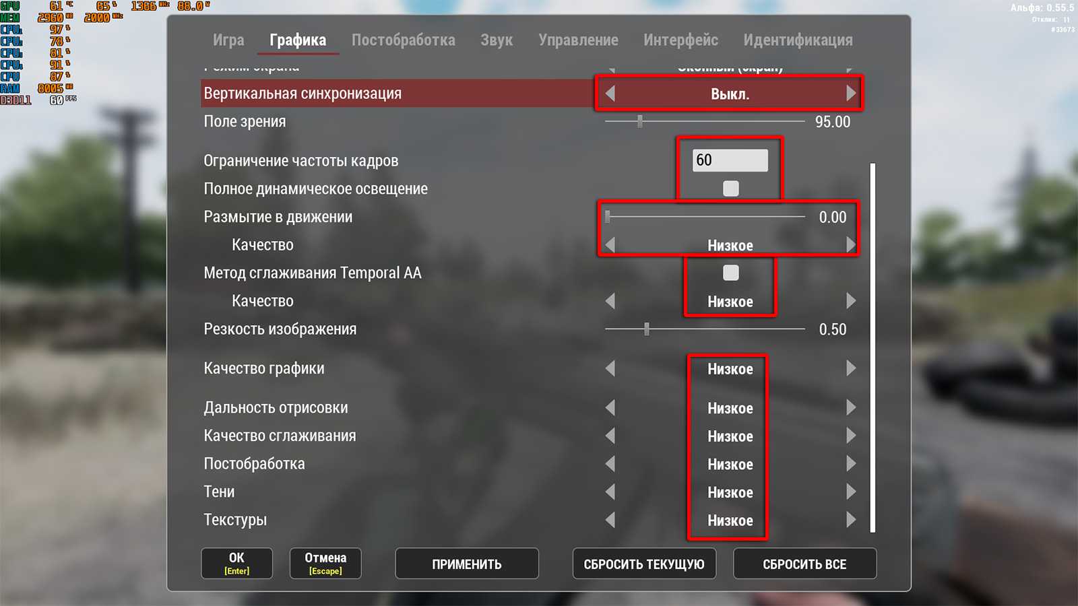The width and height of the screenshot is (1078, 606).
Task: Toggle Метод сглаживания Temporal AA checkbox
Action: [x=730, y=273]
